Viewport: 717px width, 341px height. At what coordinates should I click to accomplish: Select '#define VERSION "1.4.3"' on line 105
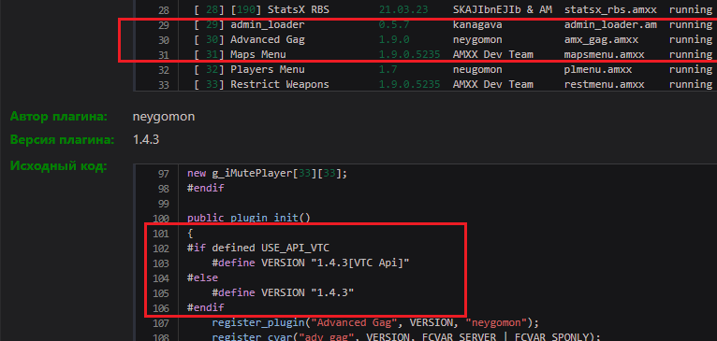pos(283,292)
